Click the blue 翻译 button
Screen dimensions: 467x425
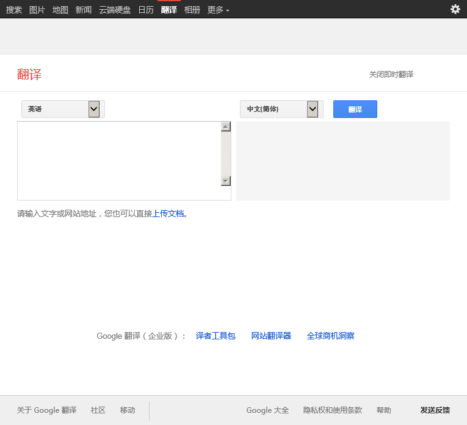355,109
